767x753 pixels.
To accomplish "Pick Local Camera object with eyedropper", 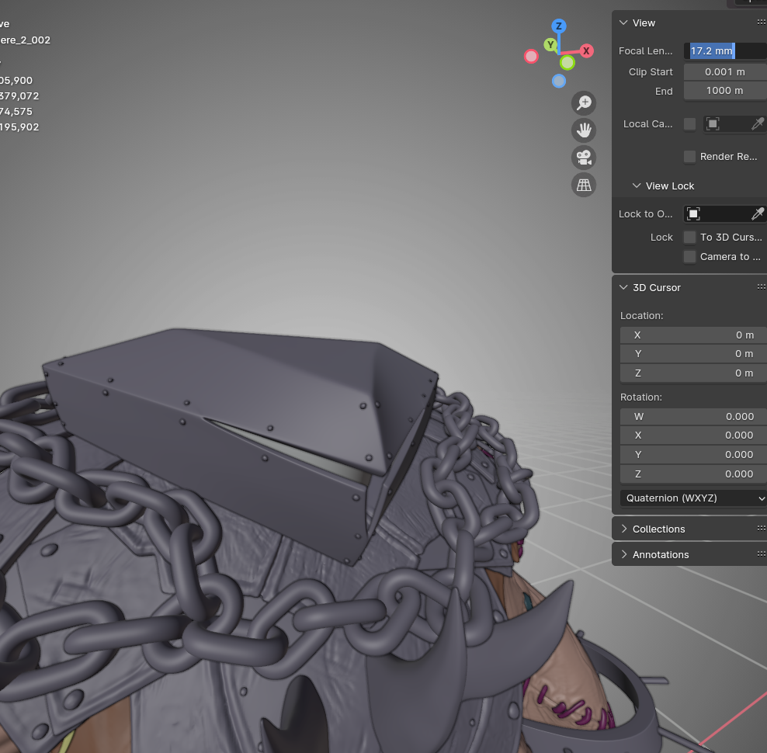I will coord(757,124).
